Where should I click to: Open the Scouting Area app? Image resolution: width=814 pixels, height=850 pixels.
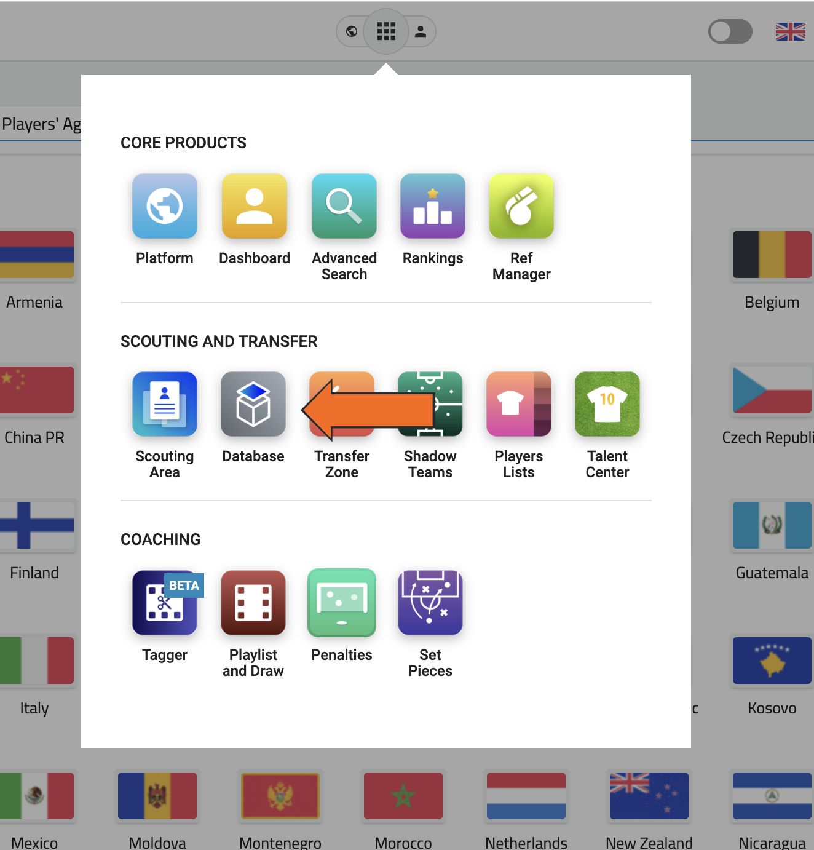[165, 404]
